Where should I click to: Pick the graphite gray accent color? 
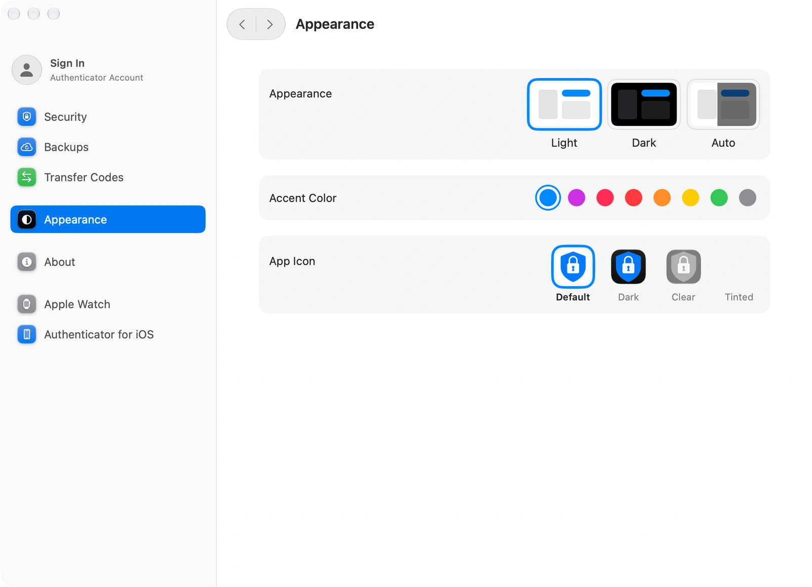[x=748, y=198]
